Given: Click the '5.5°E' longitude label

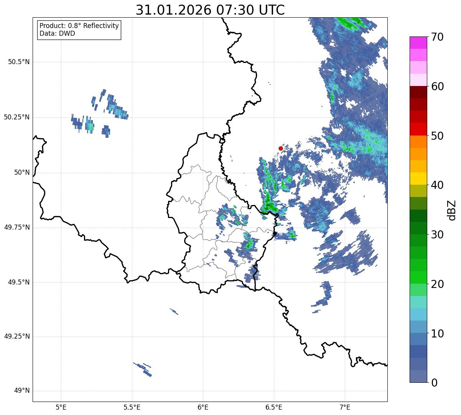Looking at the screenshot, I should (132, 407).
